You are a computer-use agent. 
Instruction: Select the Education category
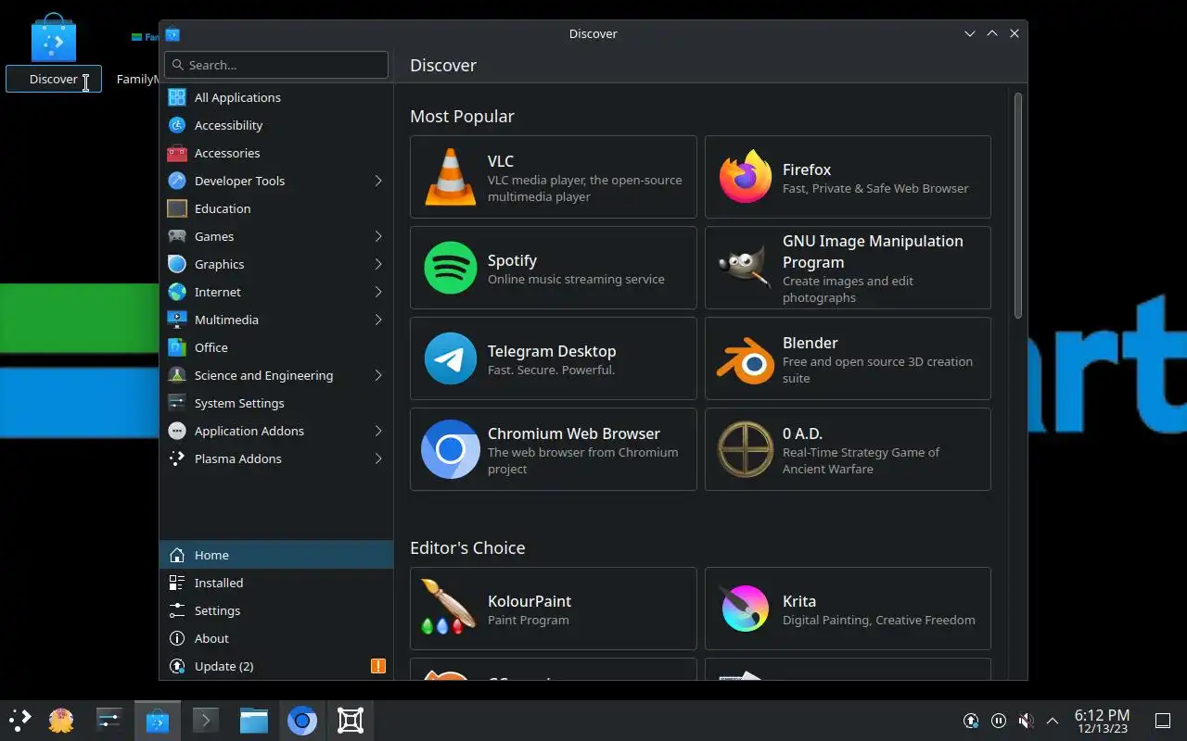pyautogui.click(x=276, y=208)
